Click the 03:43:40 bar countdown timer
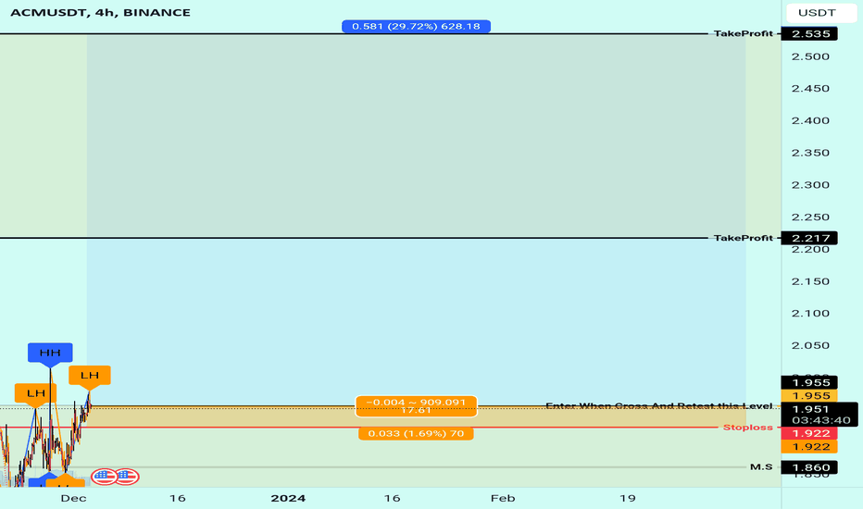863x509 pixels. tap(821, 420)
